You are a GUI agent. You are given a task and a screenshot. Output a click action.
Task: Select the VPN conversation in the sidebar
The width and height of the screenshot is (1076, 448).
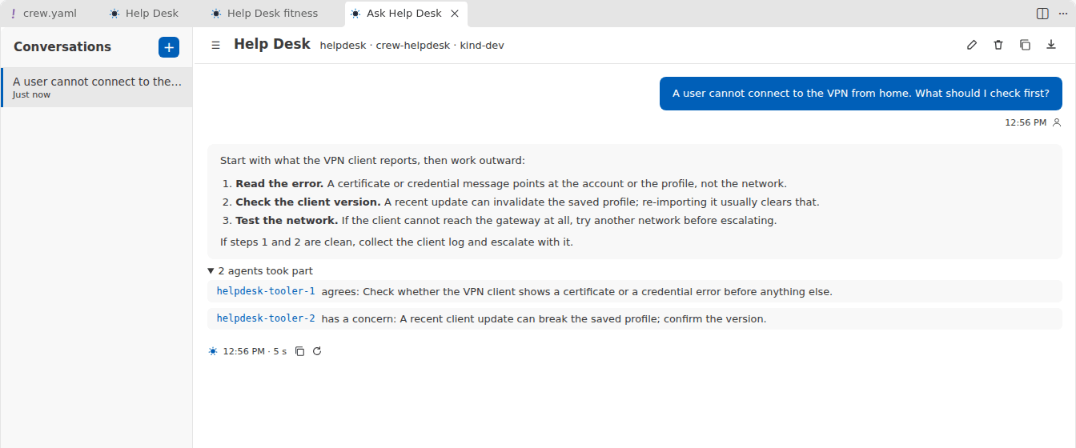click(97, 87)
